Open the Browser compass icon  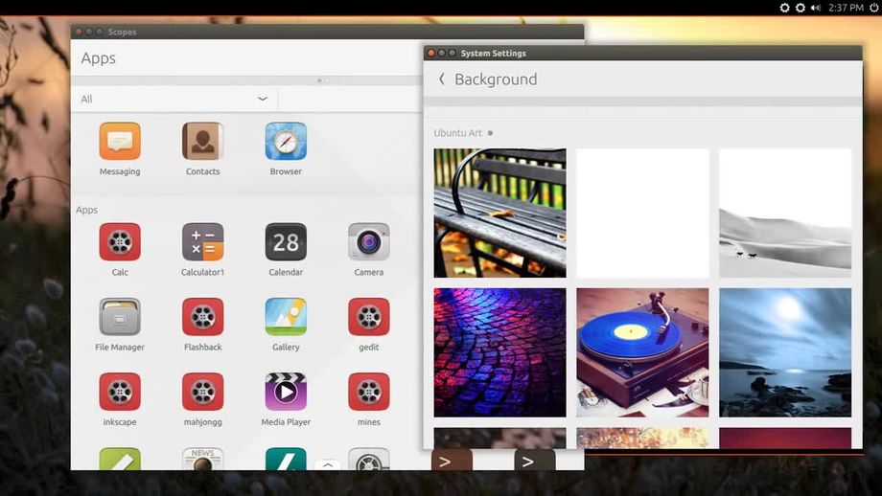286,142
